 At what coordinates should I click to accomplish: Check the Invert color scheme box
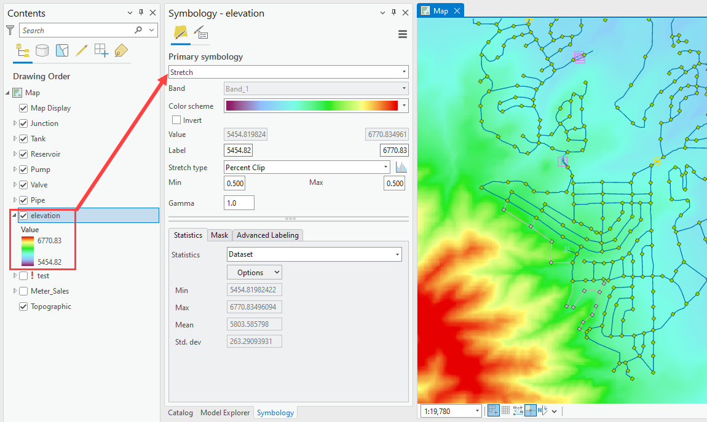(176, 120)
